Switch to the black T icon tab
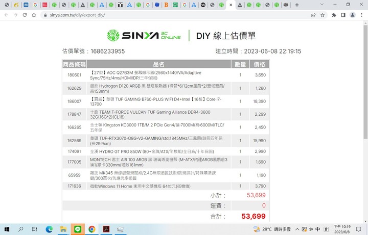 click(x=120, y=5)
